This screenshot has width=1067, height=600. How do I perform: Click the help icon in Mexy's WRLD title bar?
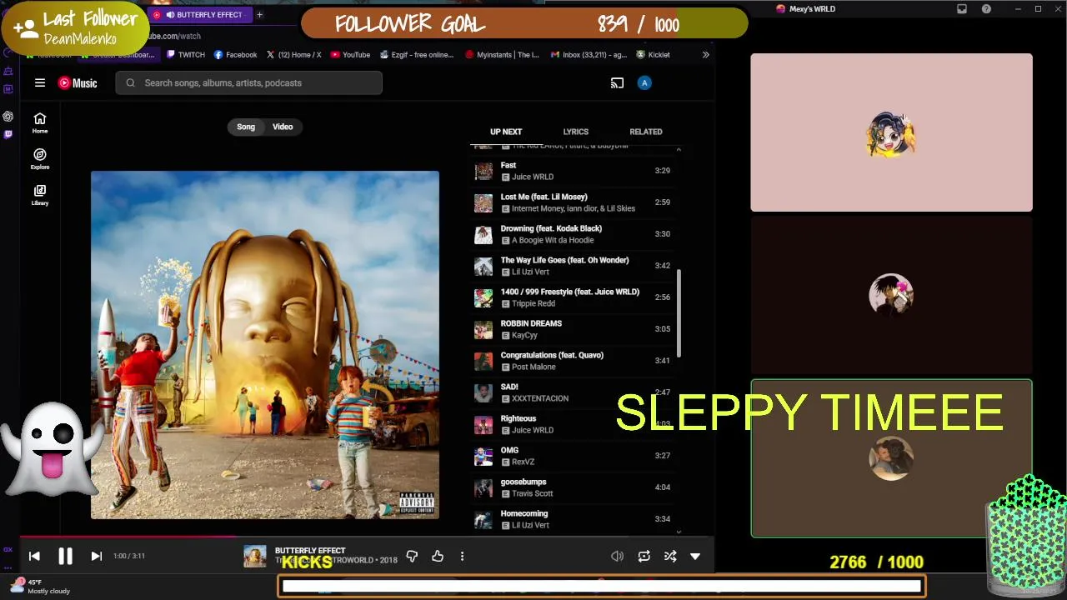tap(987, 9)
